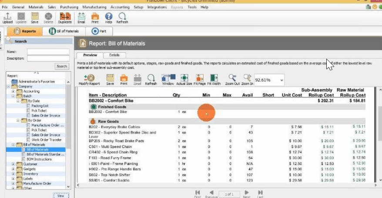382x198 pixels.
Task: Select BOM Instructions report
Action: pos(39,159)
